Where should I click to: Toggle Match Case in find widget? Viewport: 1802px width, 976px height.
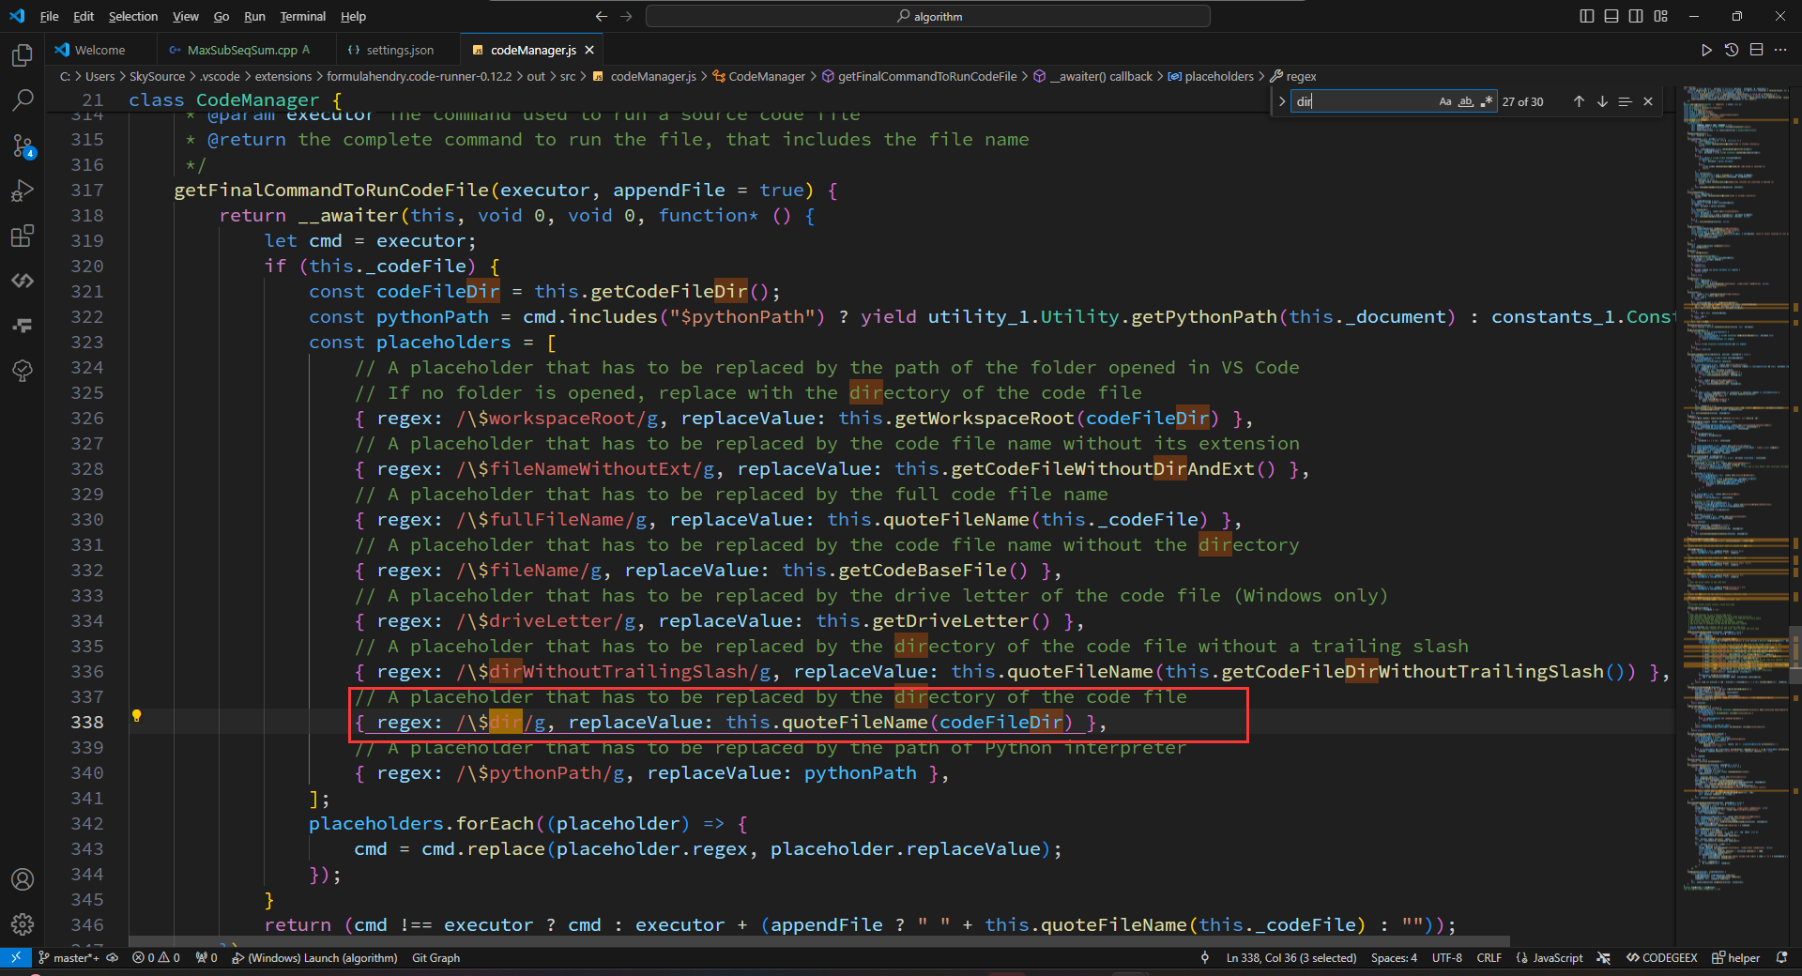[1445, 101]
